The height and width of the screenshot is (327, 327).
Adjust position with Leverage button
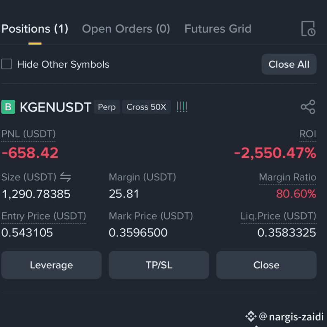(x=52, y=265)
